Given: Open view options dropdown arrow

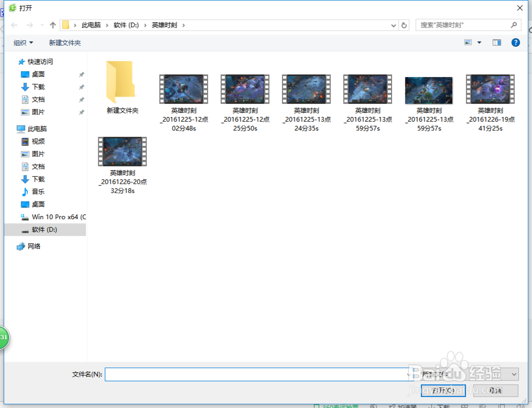Looking at the screenshot, I should pos(479,43).
